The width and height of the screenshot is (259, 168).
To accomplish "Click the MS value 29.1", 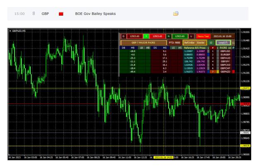I will point(165,62).
